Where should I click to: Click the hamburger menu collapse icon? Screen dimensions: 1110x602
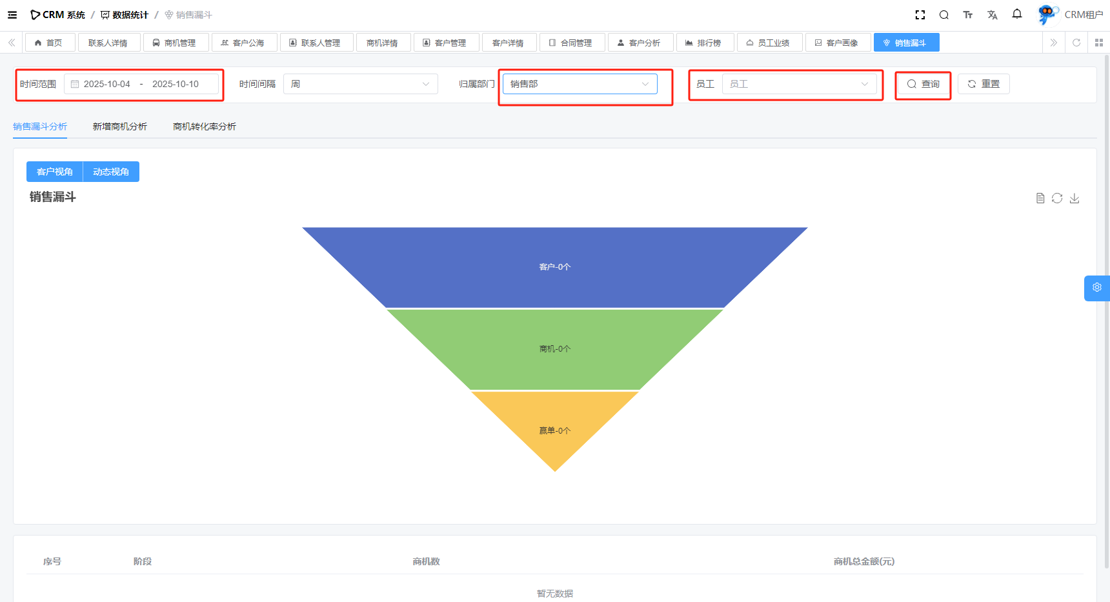coord(12,15)
